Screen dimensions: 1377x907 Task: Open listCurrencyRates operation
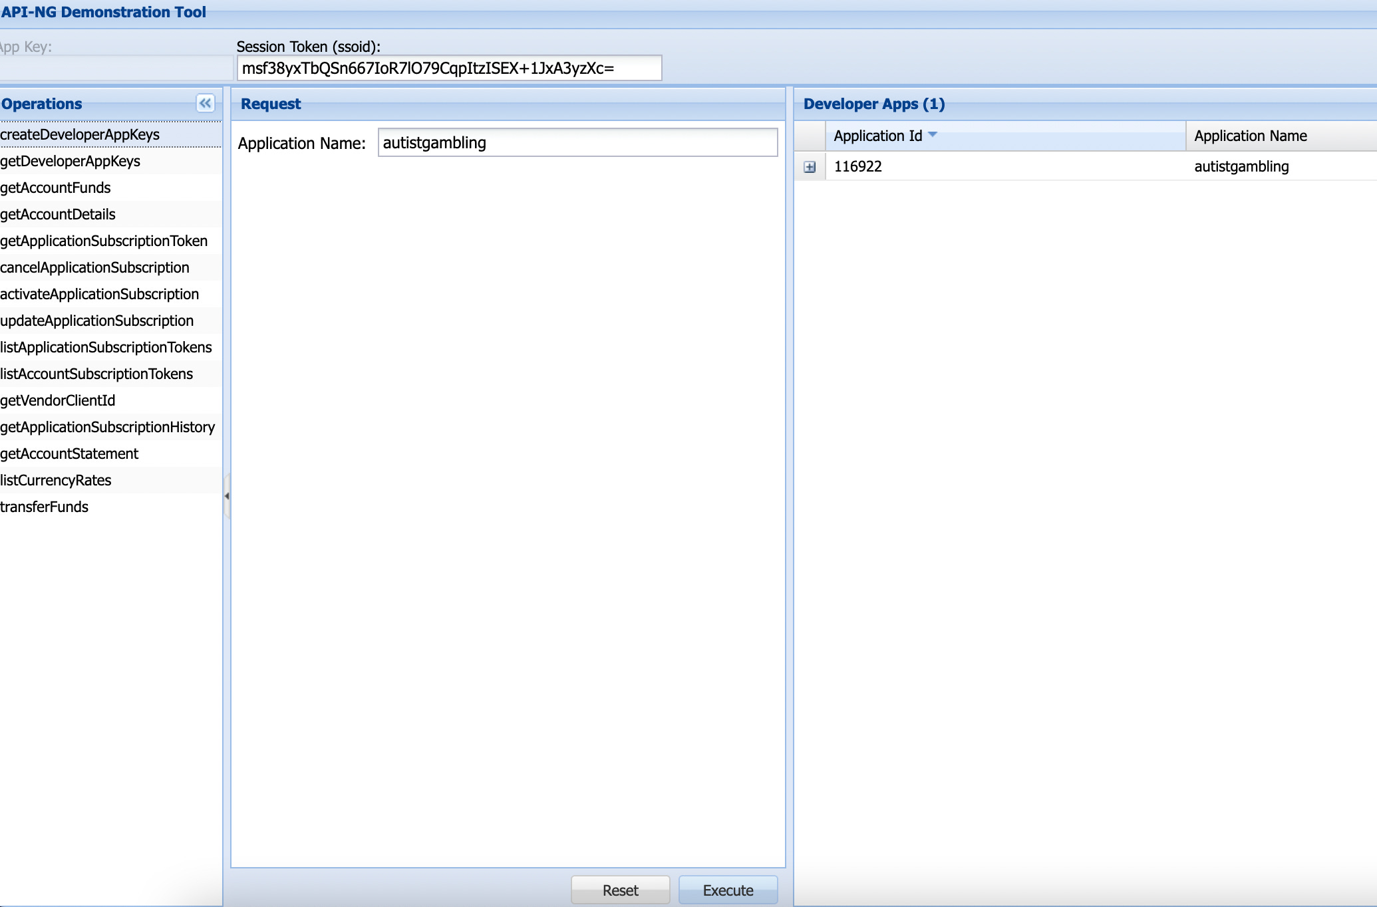point(56,480)
